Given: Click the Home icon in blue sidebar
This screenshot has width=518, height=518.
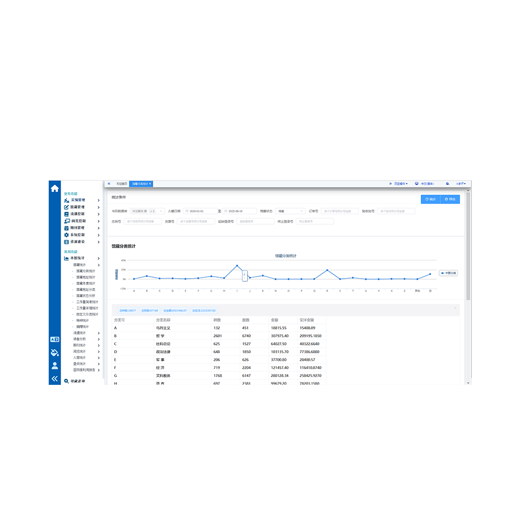Looking at the screenshot, I should [x=54, y=189].
